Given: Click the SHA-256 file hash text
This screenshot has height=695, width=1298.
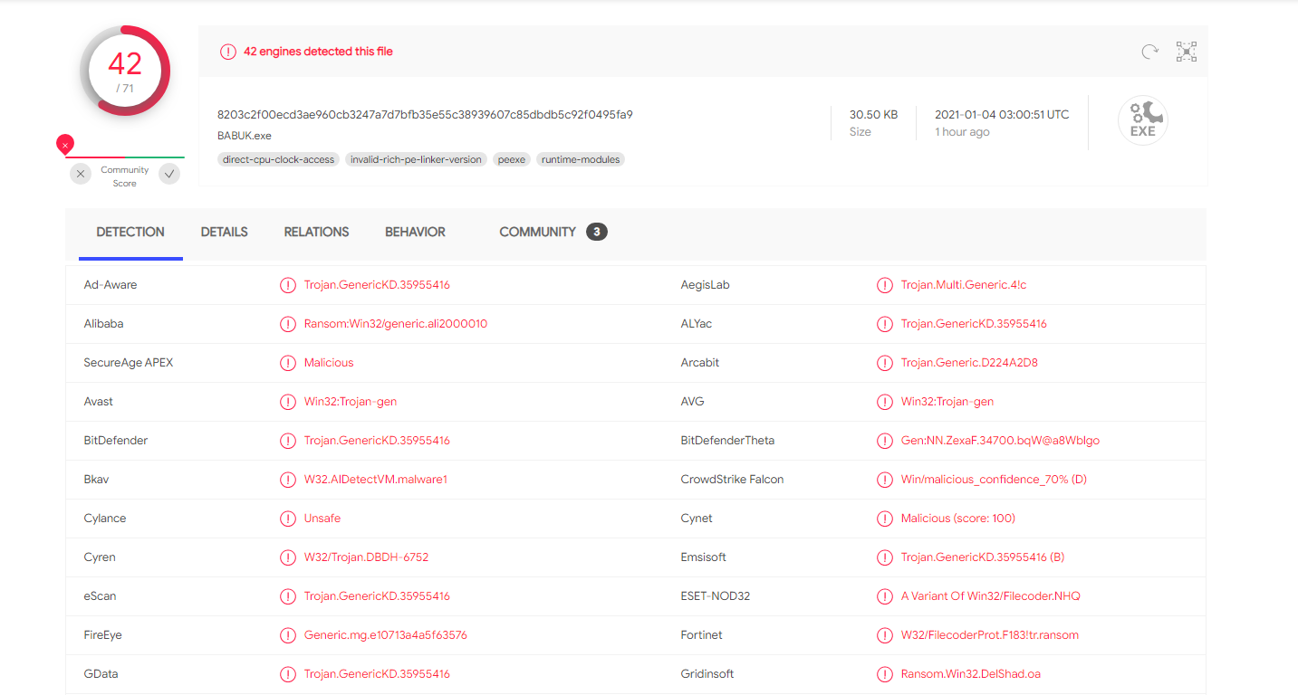Looking at the screenshot, I should point(425,115).
